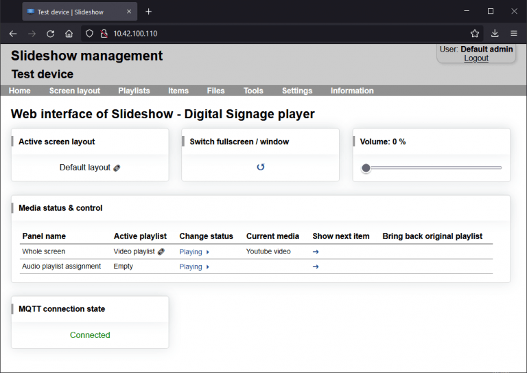
Task: Click edit icon next to Video playlist
Action: click(161, 252)
